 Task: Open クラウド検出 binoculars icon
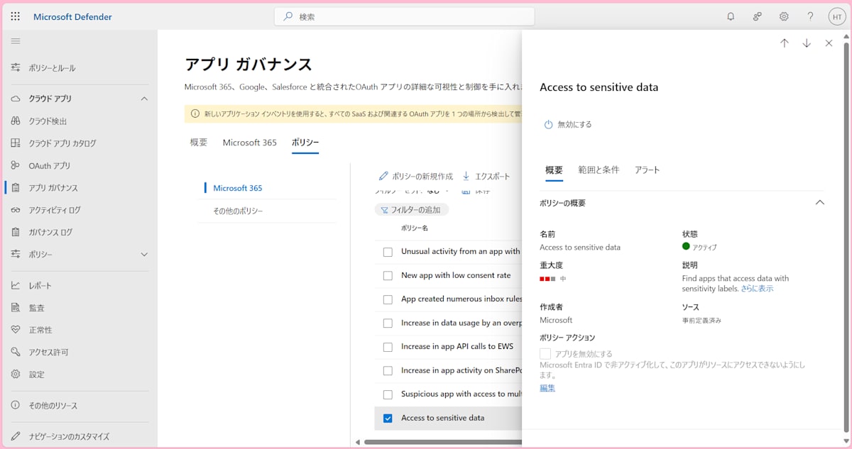tap(16, 121)
